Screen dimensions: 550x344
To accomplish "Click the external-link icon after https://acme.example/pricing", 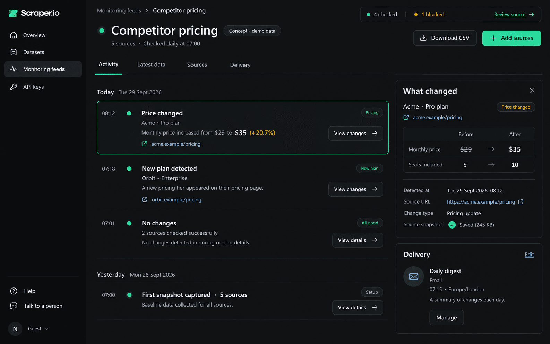I will coord(521,202).
